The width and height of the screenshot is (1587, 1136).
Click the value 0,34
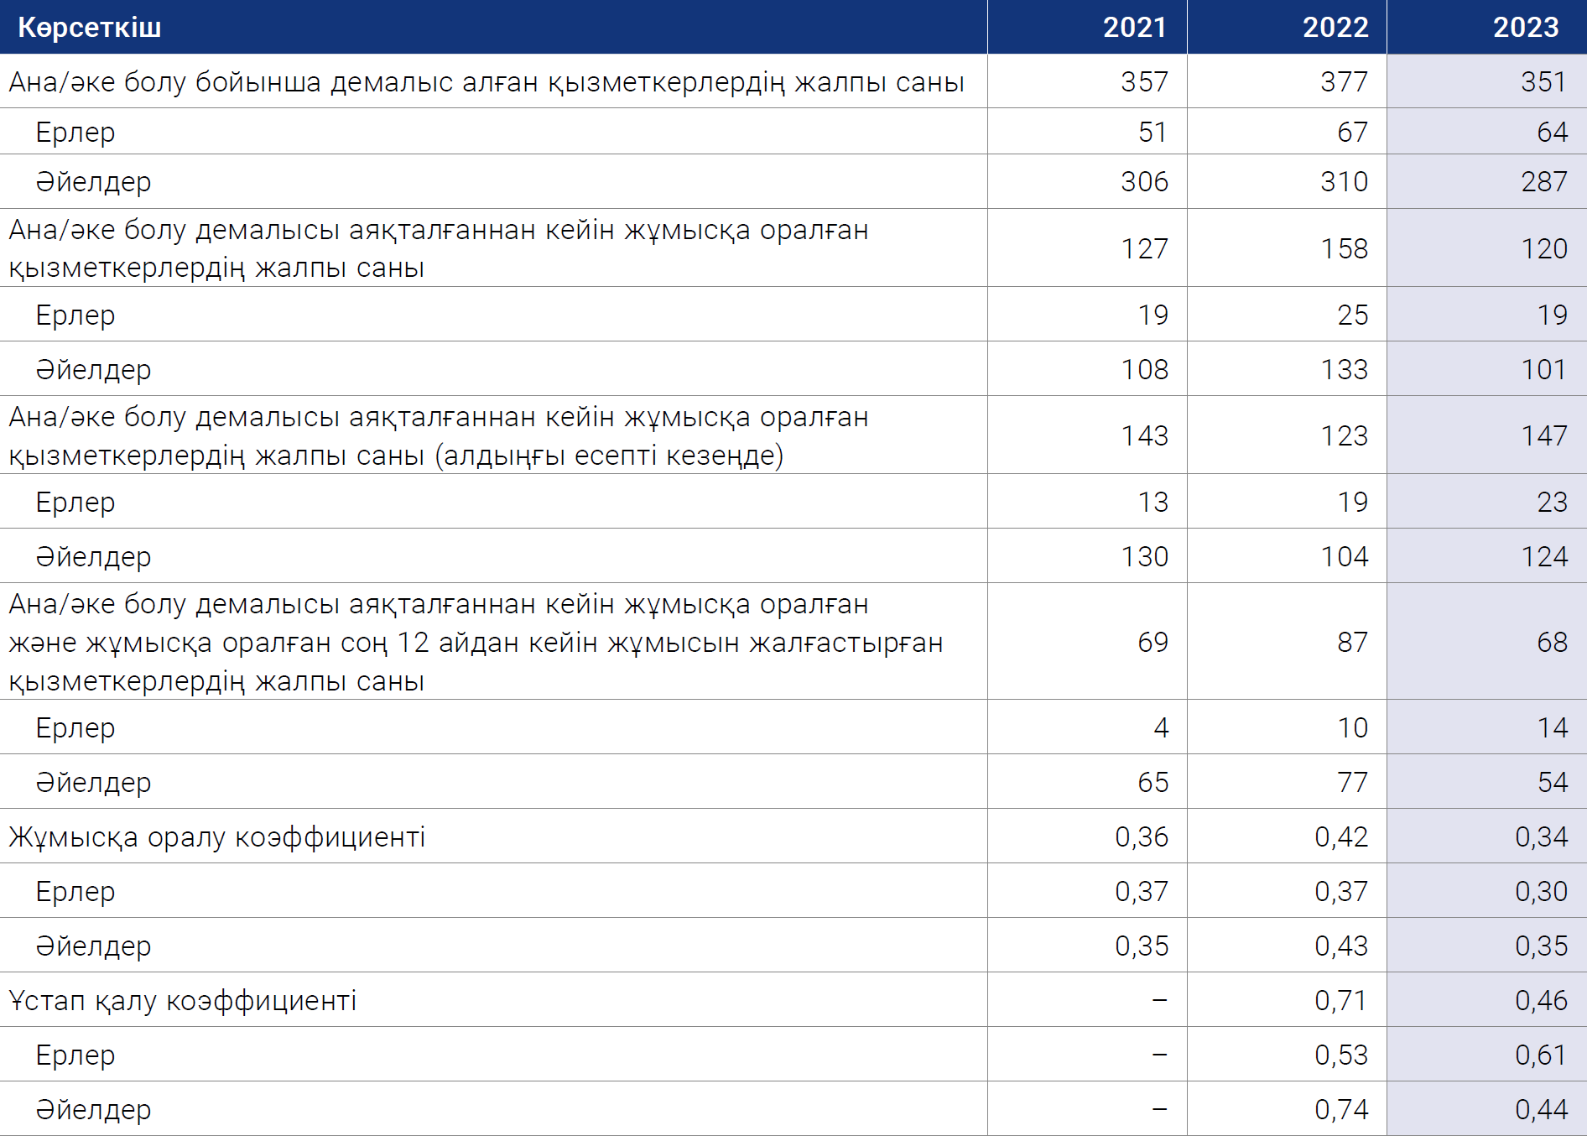tap(1541, 837)
